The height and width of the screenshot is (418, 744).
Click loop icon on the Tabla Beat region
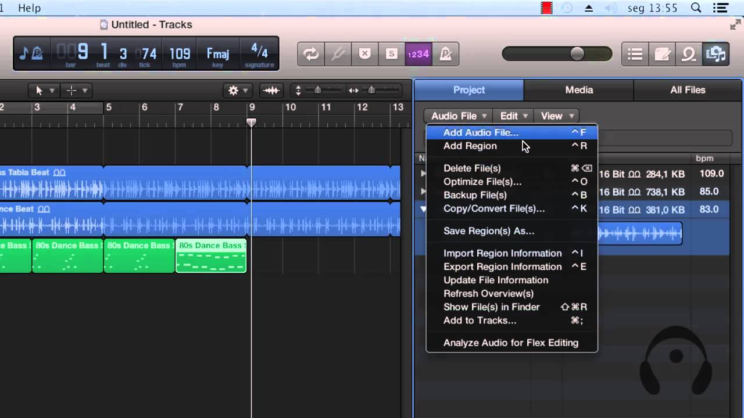tap(59, 172)
